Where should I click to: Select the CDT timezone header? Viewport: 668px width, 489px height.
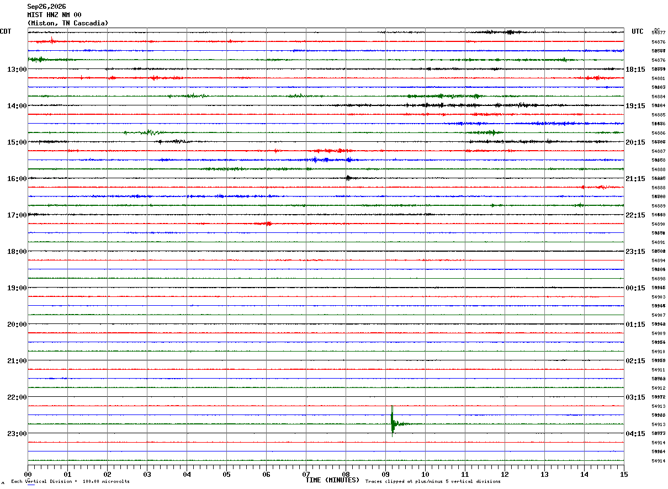point(6,31)
